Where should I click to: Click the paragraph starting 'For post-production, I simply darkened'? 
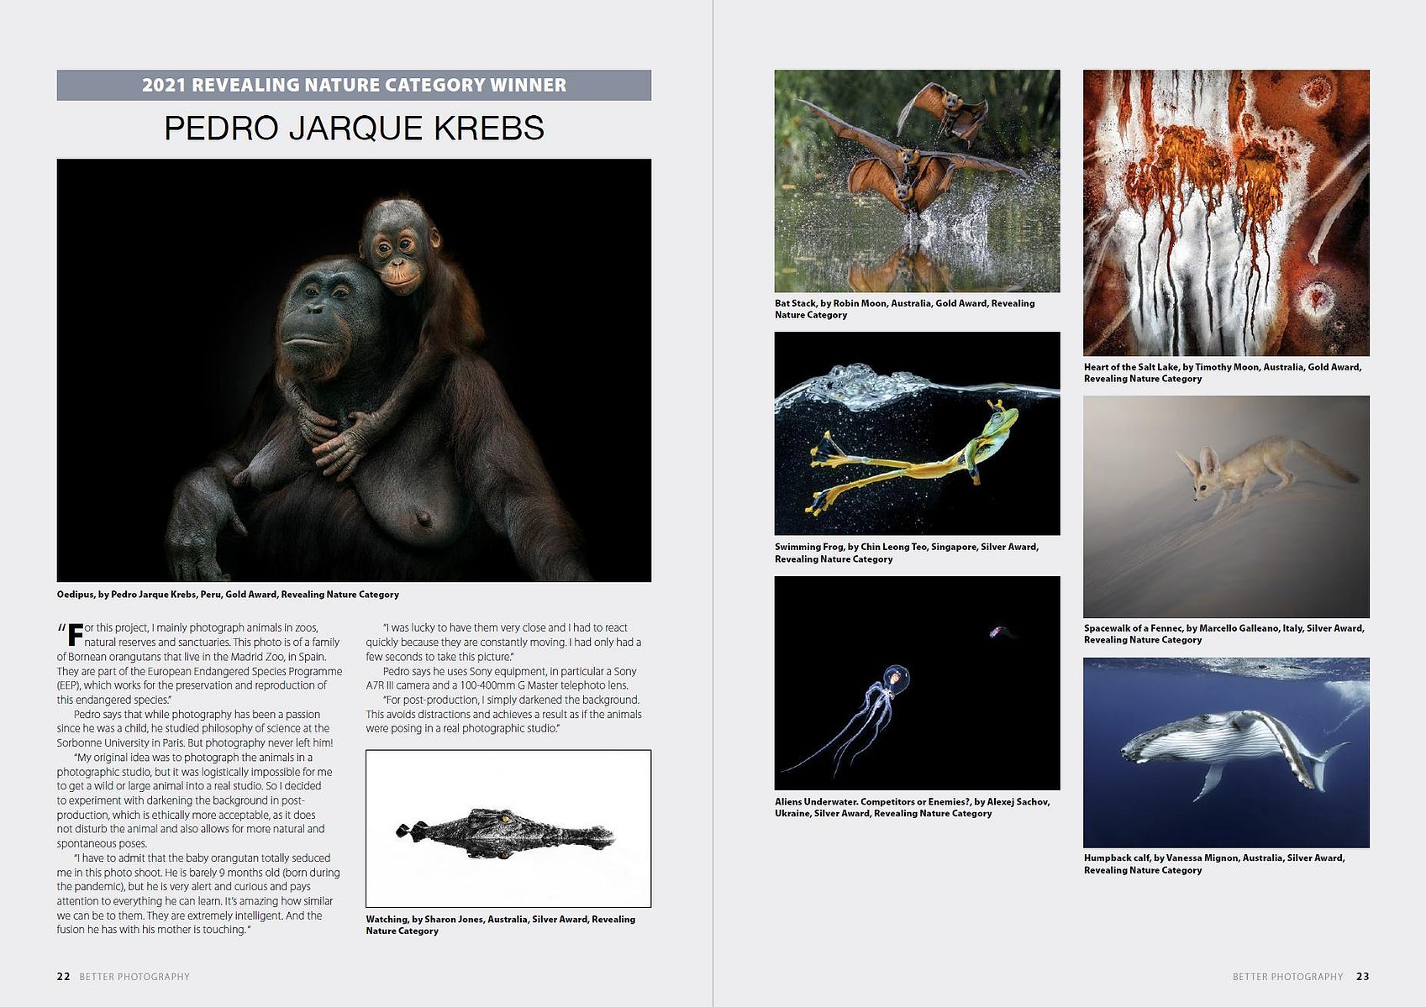[x=503, y=714]
